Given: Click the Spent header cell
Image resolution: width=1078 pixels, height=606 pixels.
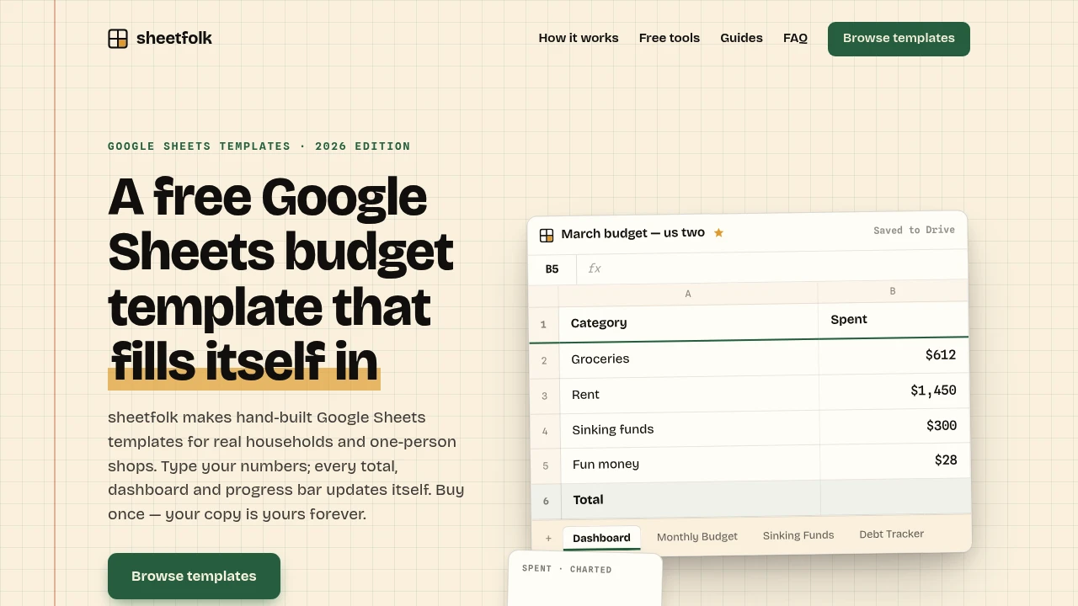Looking at the screenshot, I should click(894, 319).
